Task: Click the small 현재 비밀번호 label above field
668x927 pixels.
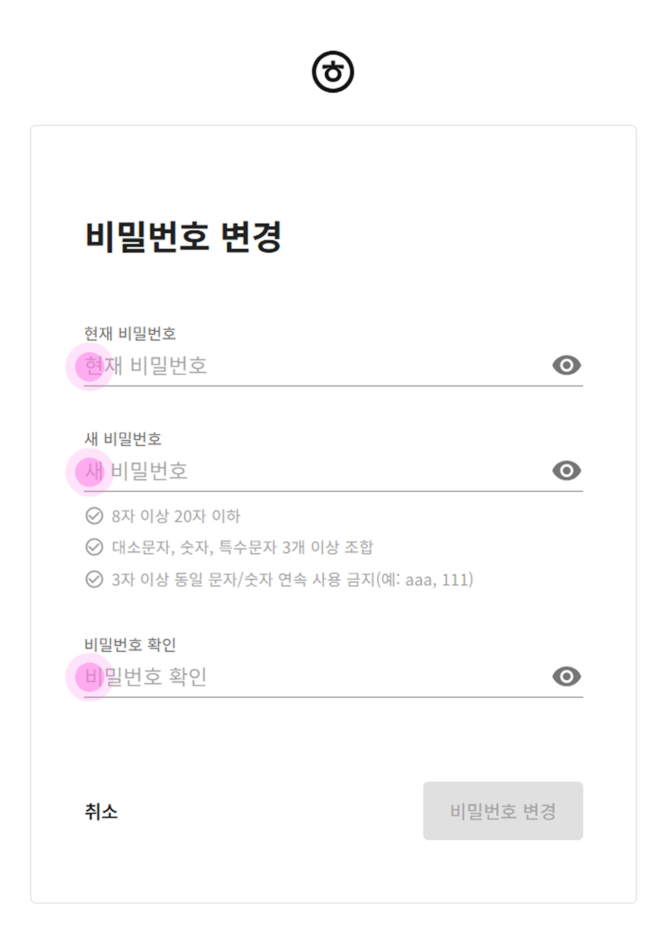Action: [130, 334]
